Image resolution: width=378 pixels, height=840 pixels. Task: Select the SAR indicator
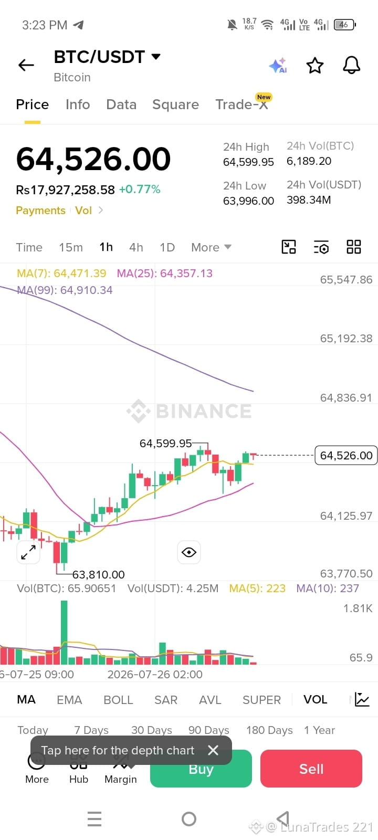[166, 700]
